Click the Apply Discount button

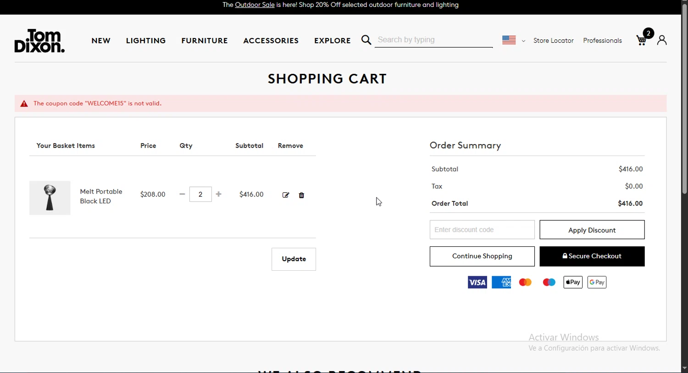[x=592, y=230]
